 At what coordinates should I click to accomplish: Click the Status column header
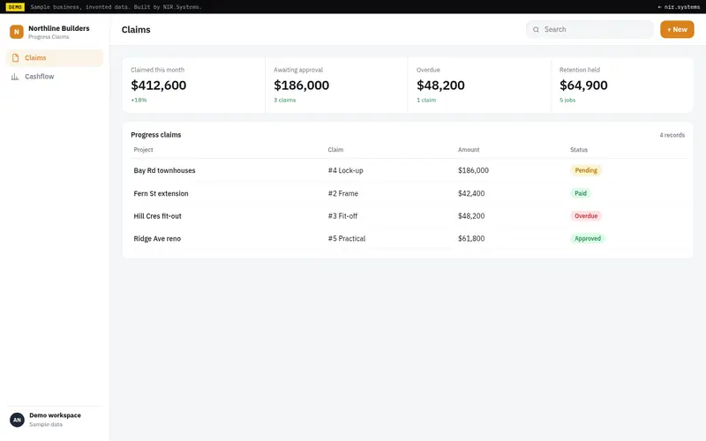(x=579, y=149)
